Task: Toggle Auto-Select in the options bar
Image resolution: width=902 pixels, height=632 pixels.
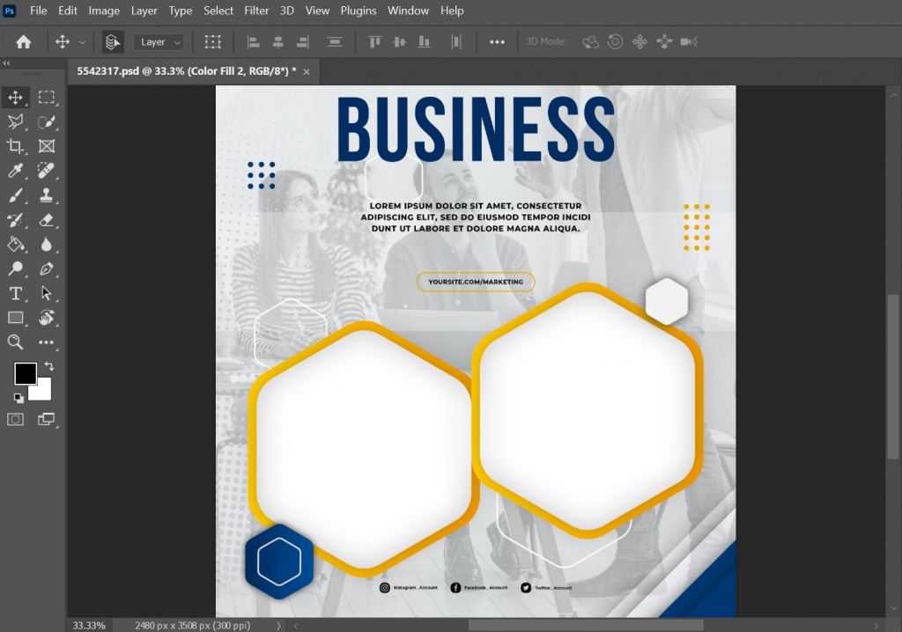Action: [x=112, y=41]
